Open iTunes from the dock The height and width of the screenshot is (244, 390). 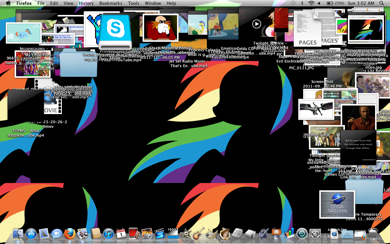[108, 234]
